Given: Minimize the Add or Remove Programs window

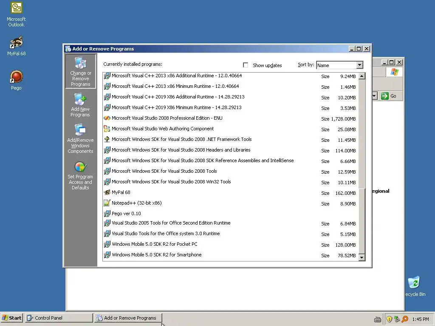Looking at the screenshot, I should pos(352,49).
